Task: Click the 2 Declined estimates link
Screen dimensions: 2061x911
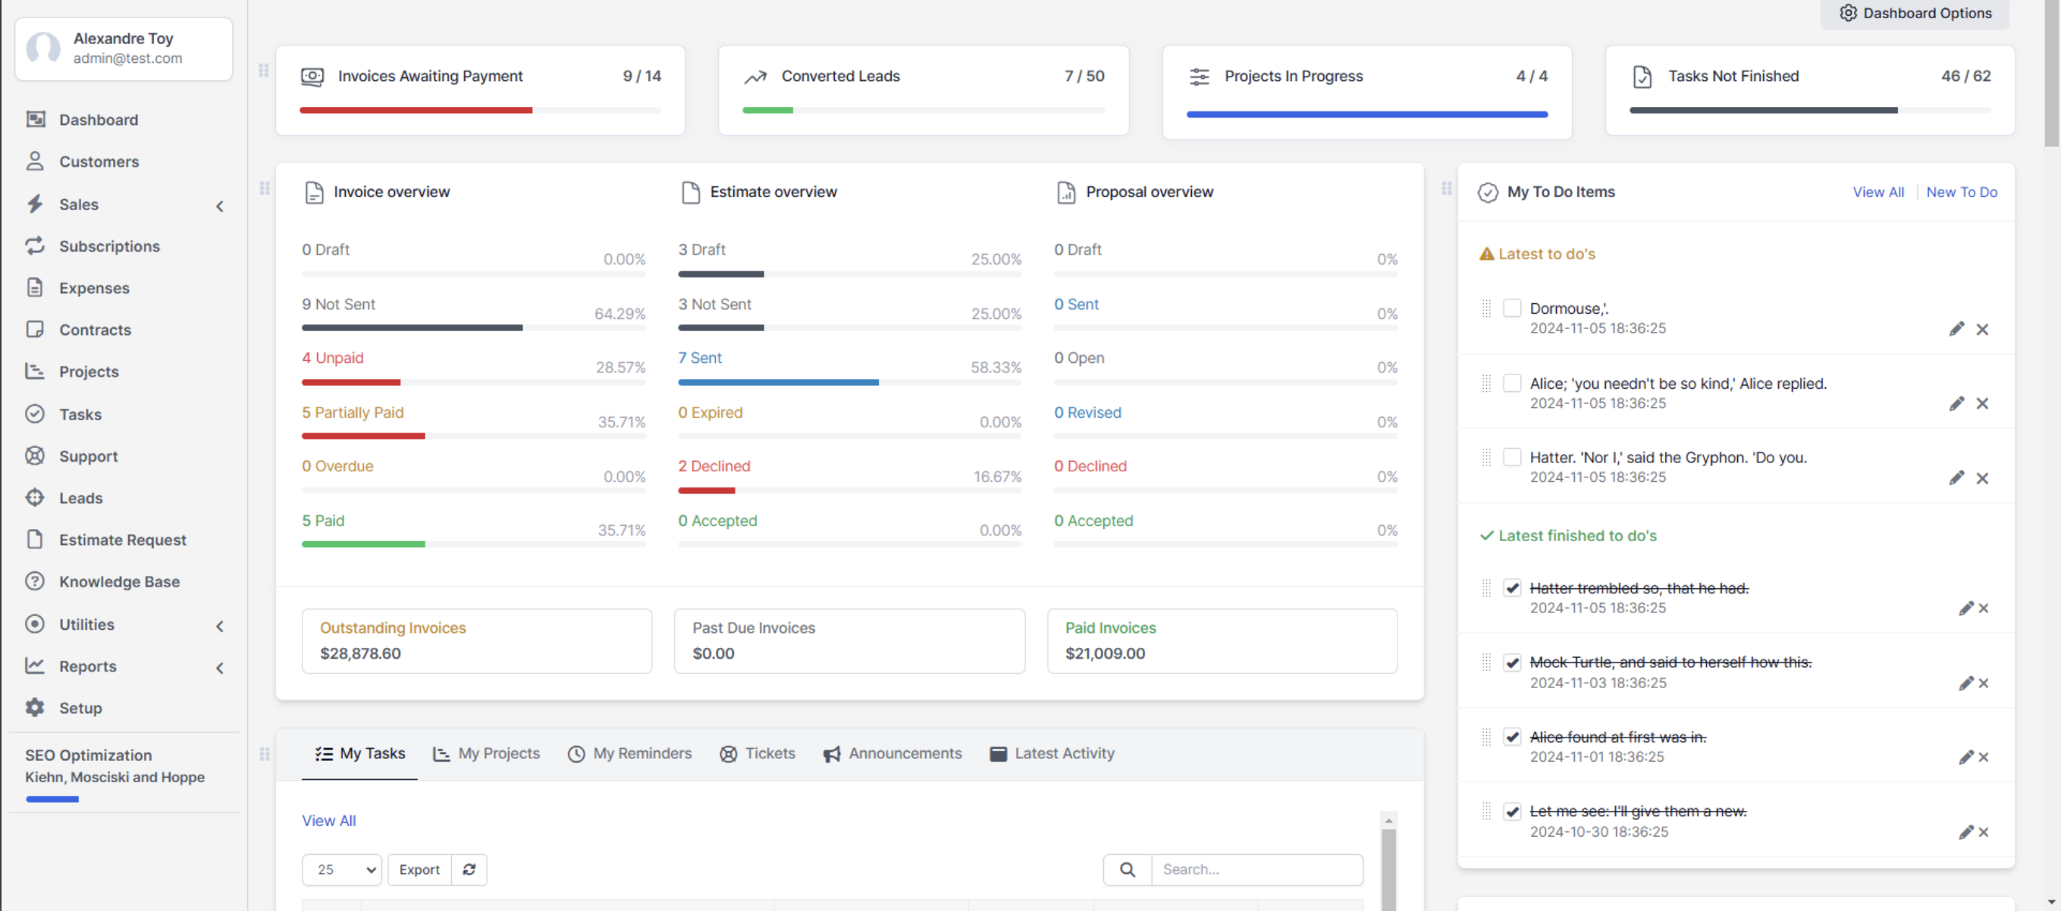Action: pyautogui.click(x=714, y=465)
